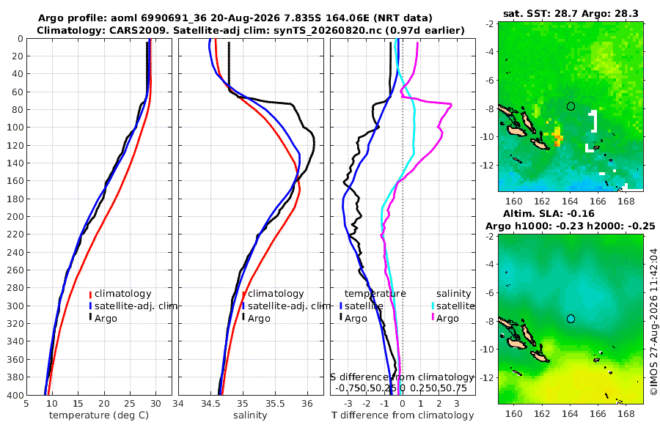The height and width of the screenshot is (425, 660).
Task: Click the 'sat. SST: 28.7 Argo: 28.3' title
Action: tap(571, 14)
